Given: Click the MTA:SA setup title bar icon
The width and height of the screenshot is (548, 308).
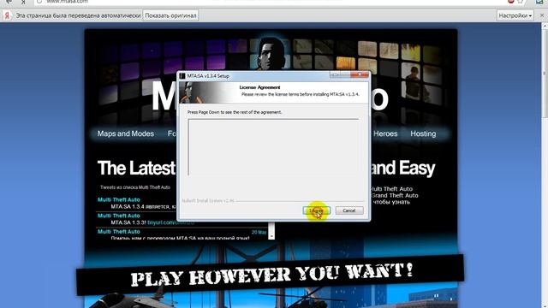Looking at the screenshot, I should coord(182,76).
